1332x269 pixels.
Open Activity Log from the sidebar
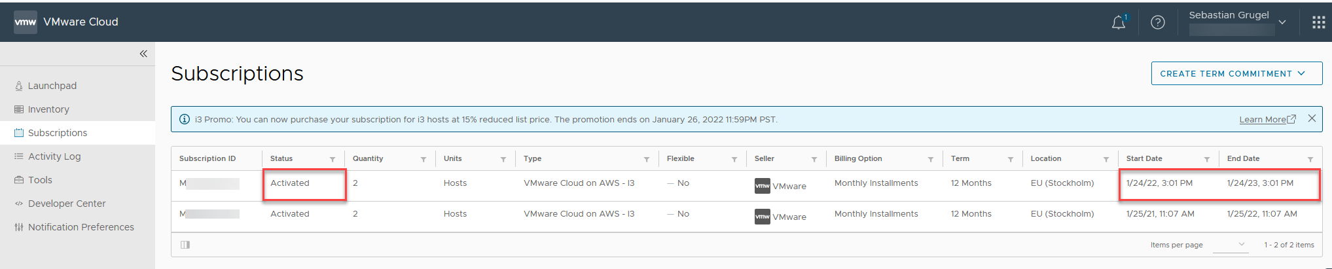click(54, 156)
